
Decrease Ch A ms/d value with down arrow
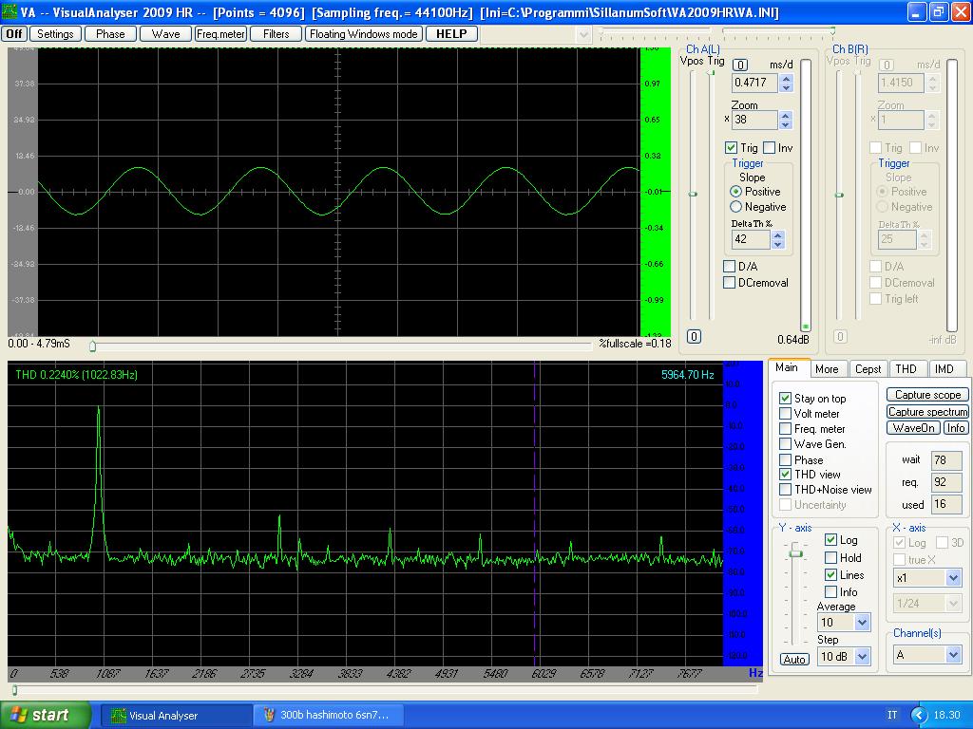tap(787, 86)
